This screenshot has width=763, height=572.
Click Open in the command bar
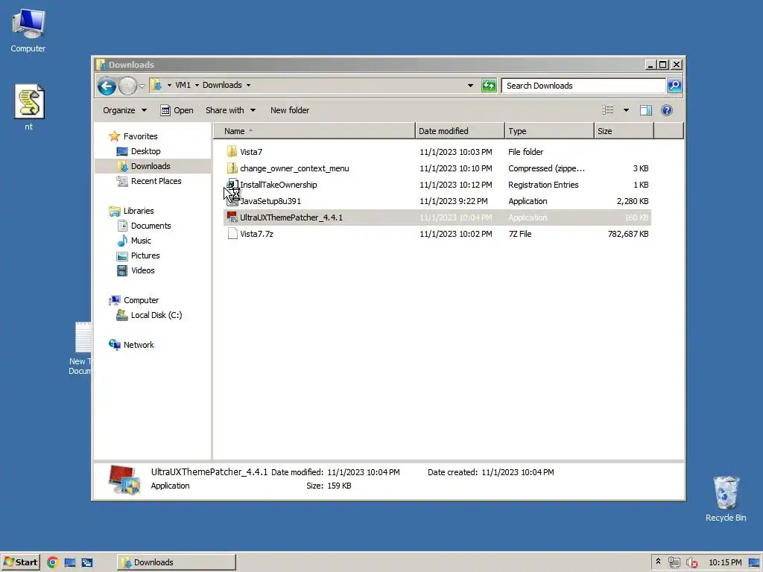tap(177, 110)
